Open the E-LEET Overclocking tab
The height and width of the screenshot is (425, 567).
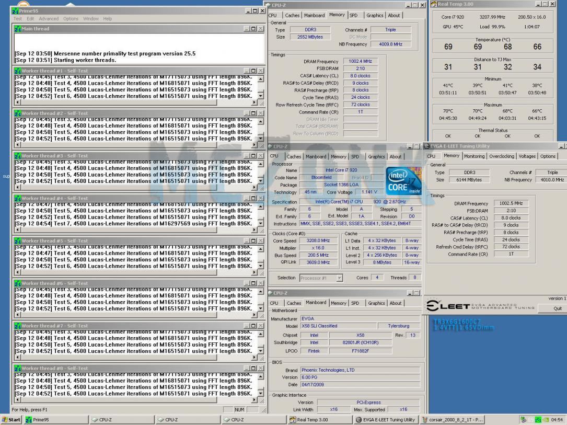coord(502,156)
